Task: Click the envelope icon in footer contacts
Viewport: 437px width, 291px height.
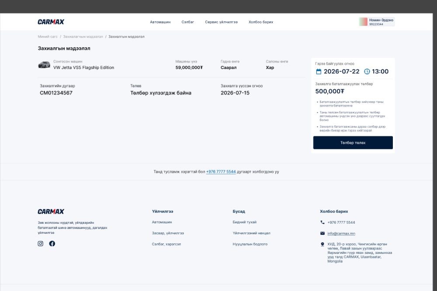Action: [323, 233]
